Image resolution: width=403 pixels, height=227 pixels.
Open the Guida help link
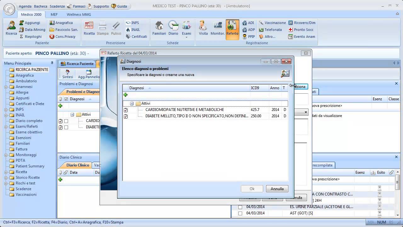119,6
